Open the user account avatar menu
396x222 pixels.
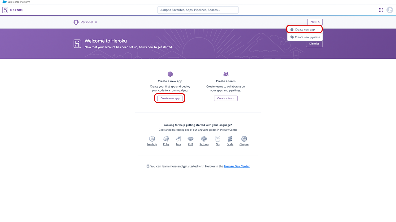coord(390,10)
